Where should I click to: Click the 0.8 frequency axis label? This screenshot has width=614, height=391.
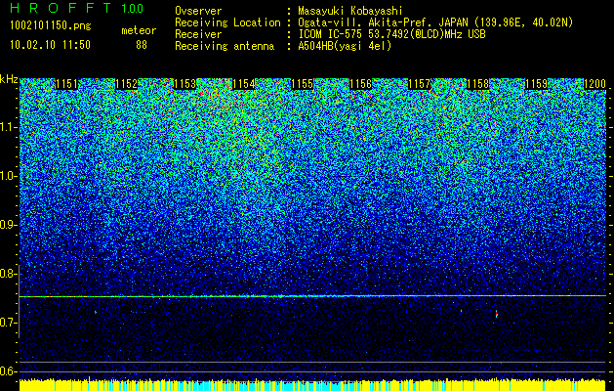point(8,274)
